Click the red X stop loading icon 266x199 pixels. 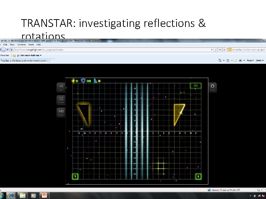pos(224,50)
